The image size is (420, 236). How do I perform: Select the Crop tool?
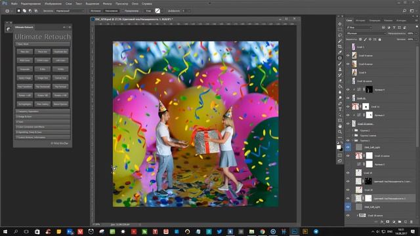click(340, 47)
